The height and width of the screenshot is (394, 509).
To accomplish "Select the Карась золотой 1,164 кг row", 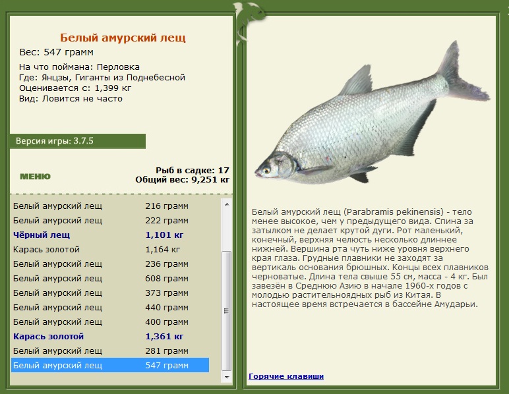I will pos(110,249).
